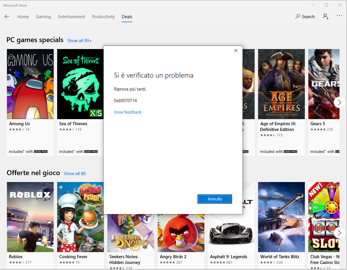This screenshot has width=347, height=270.
Task: Open the Productivity tab
Action: click(103, 17)
